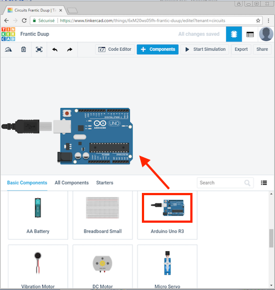Click the scrollbar up arrow
The height and width of the screenshot is (290, 275).
click(271, 194)
